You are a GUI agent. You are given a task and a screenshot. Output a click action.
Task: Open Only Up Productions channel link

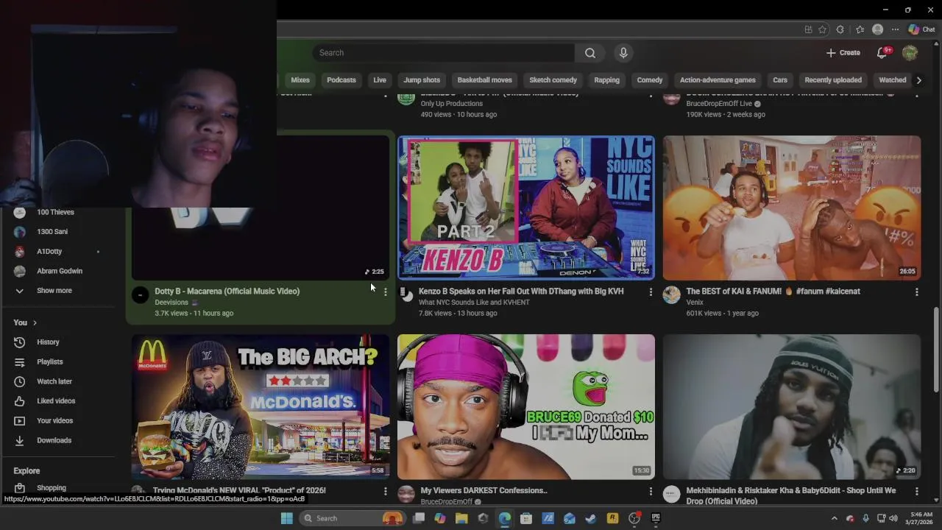tap(452, 104)
